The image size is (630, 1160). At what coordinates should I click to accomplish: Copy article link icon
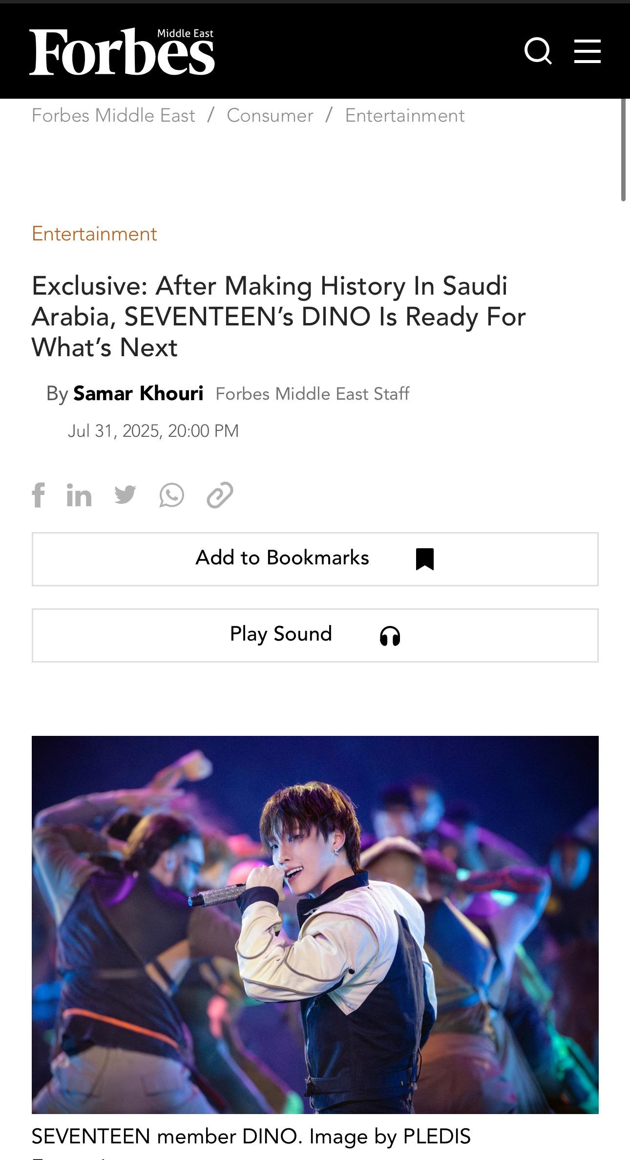pyautogui.click(x=220, y=495)
